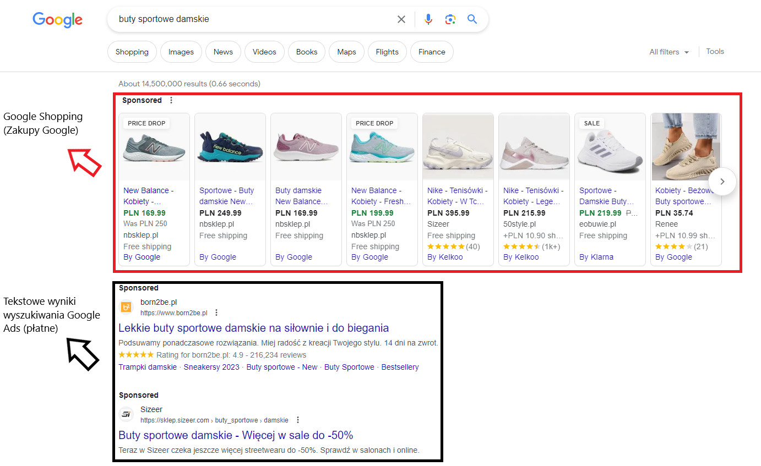Follow the Trampki damskie sitelink

(x=148, y=367)
